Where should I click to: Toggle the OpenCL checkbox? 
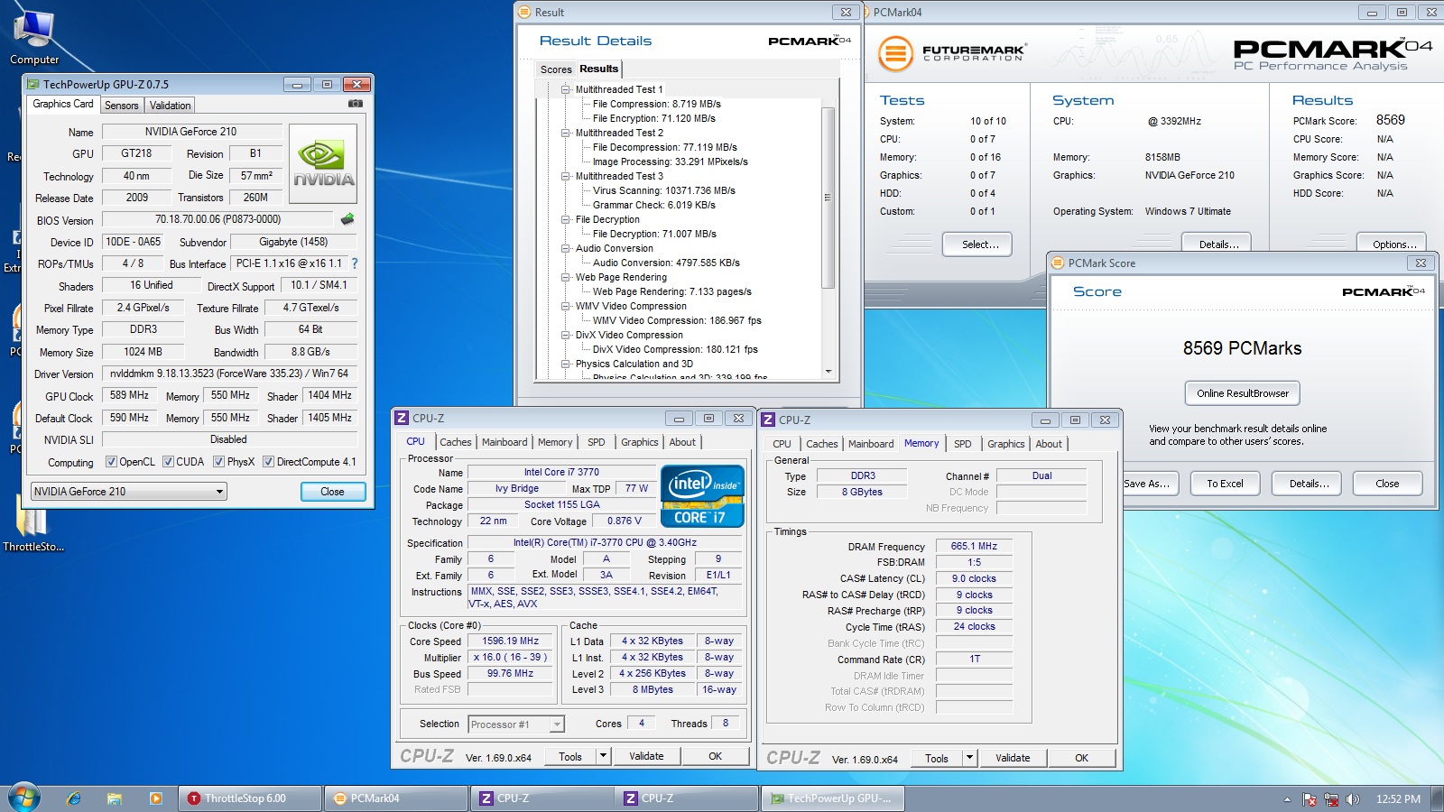click(111, 462)
